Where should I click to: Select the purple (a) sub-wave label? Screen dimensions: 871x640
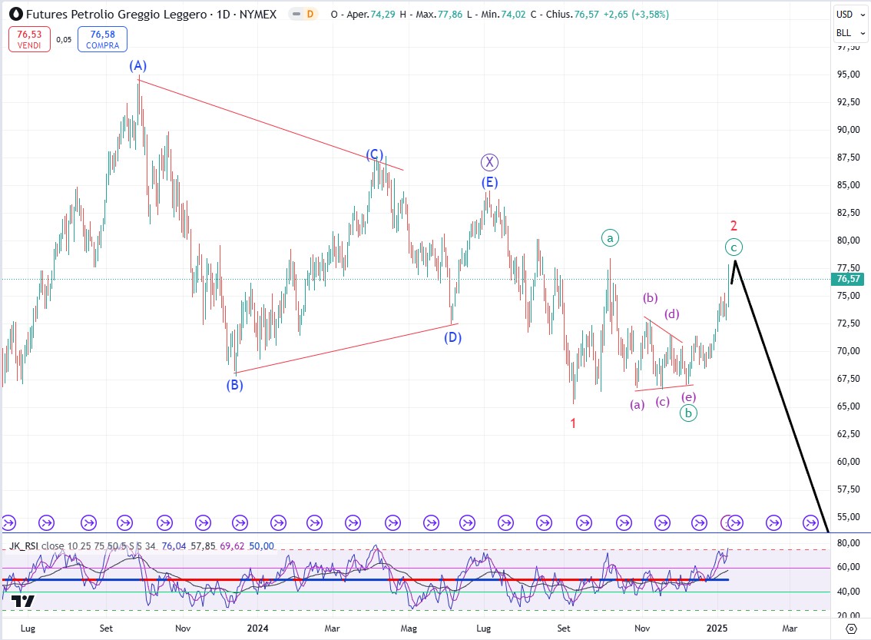coord(638,404)
